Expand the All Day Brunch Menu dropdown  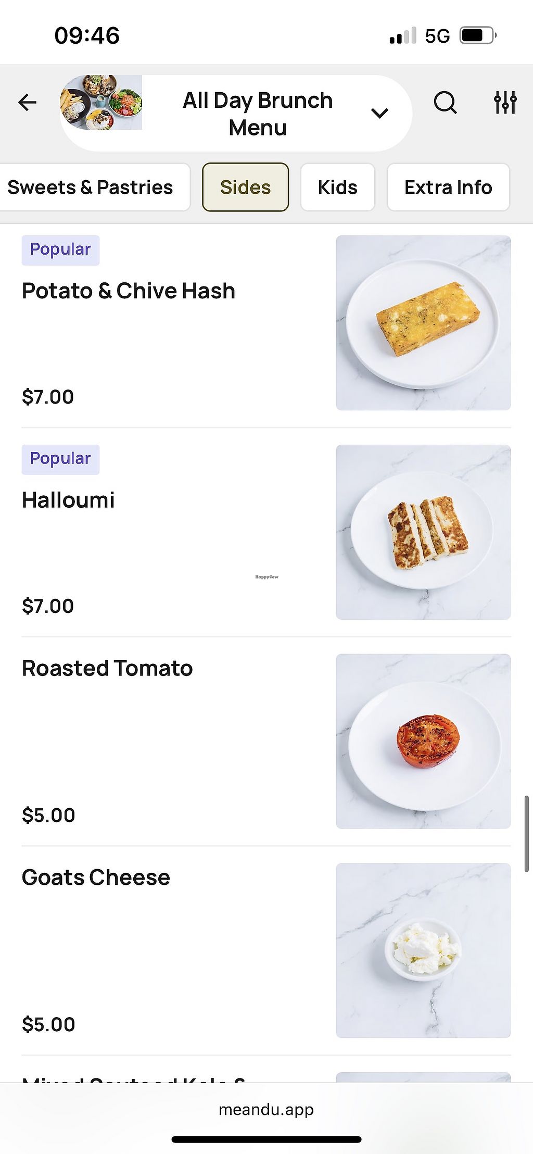(379, 113)
